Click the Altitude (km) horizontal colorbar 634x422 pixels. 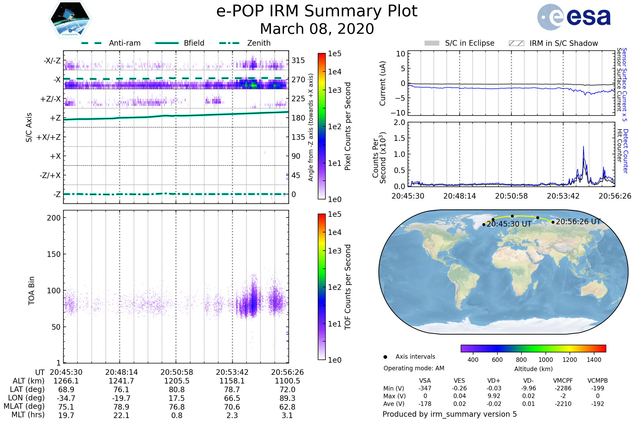[533, 348]
